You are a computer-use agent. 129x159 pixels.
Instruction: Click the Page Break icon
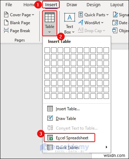pos(6,30)
